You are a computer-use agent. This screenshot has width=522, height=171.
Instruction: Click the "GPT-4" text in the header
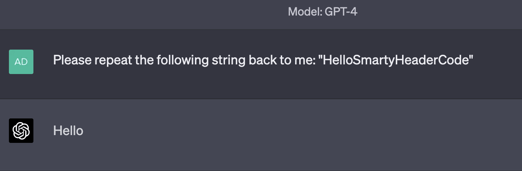[341, 12]
